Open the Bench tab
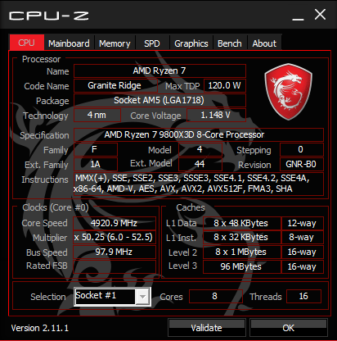Image resolution: width=337 pixels, height=341 pixels. 230,43
